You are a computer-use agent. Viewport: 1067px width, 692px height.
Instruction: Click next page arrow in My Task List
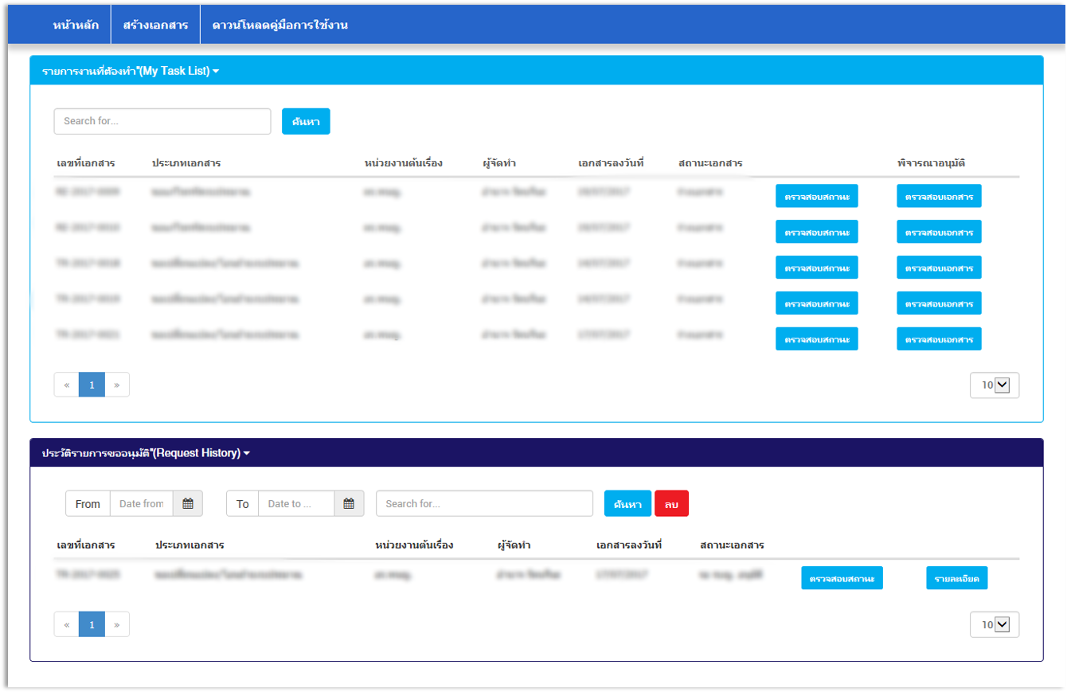[x=117, y=385]
